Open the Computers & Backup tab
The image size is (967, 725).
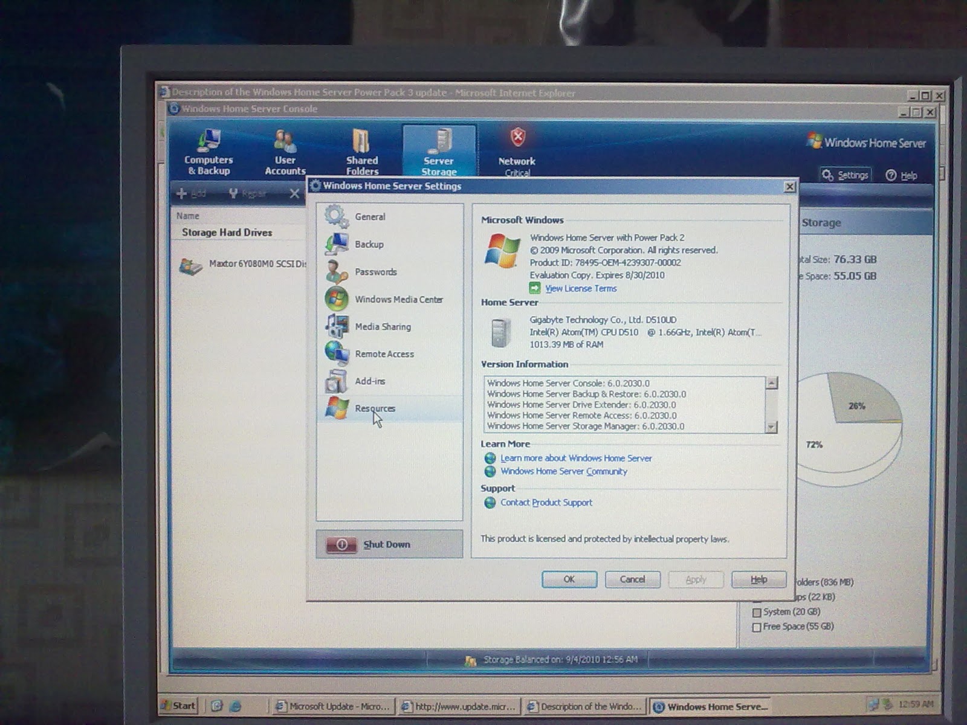click(209, 152)
